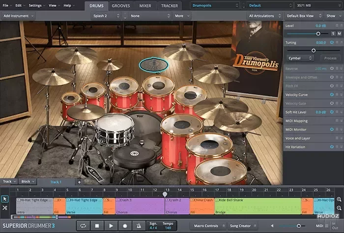Toggle loop playback button
The image size is (344, 233).
point(83,226)
